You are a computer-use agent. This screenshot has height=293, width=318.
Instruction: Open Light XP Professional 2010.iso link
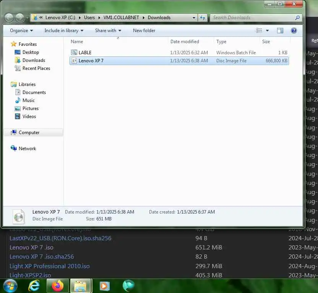coord(49,266)
